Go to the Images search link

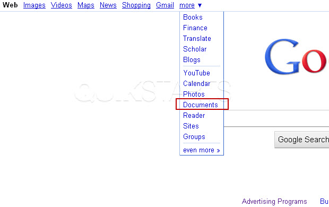[x=34, y=5]
